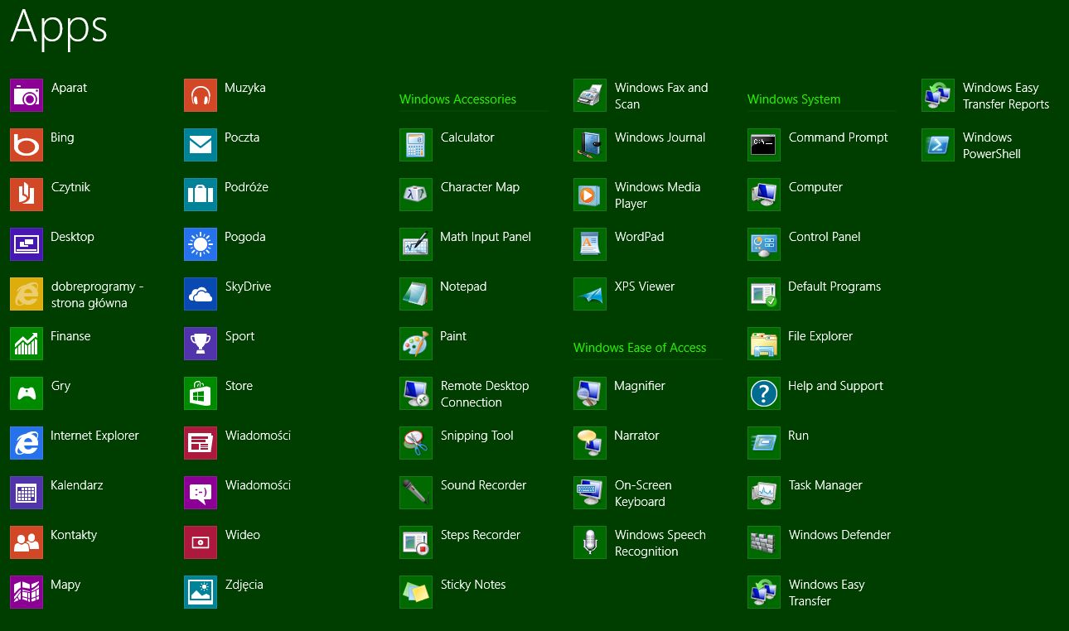Launch the Windows Defender wall icon

pyautogui.click(x=764, y=542)
